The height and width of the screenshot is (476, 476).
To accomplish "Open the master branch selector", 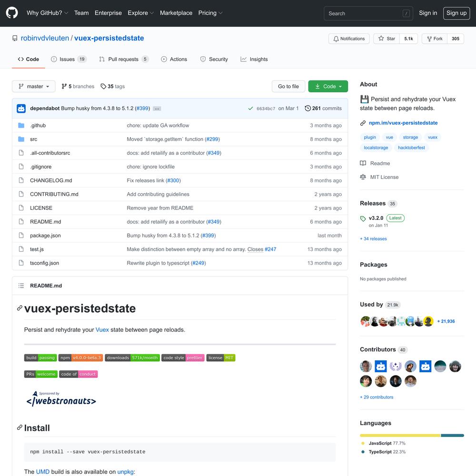I will tap(34, 86).
